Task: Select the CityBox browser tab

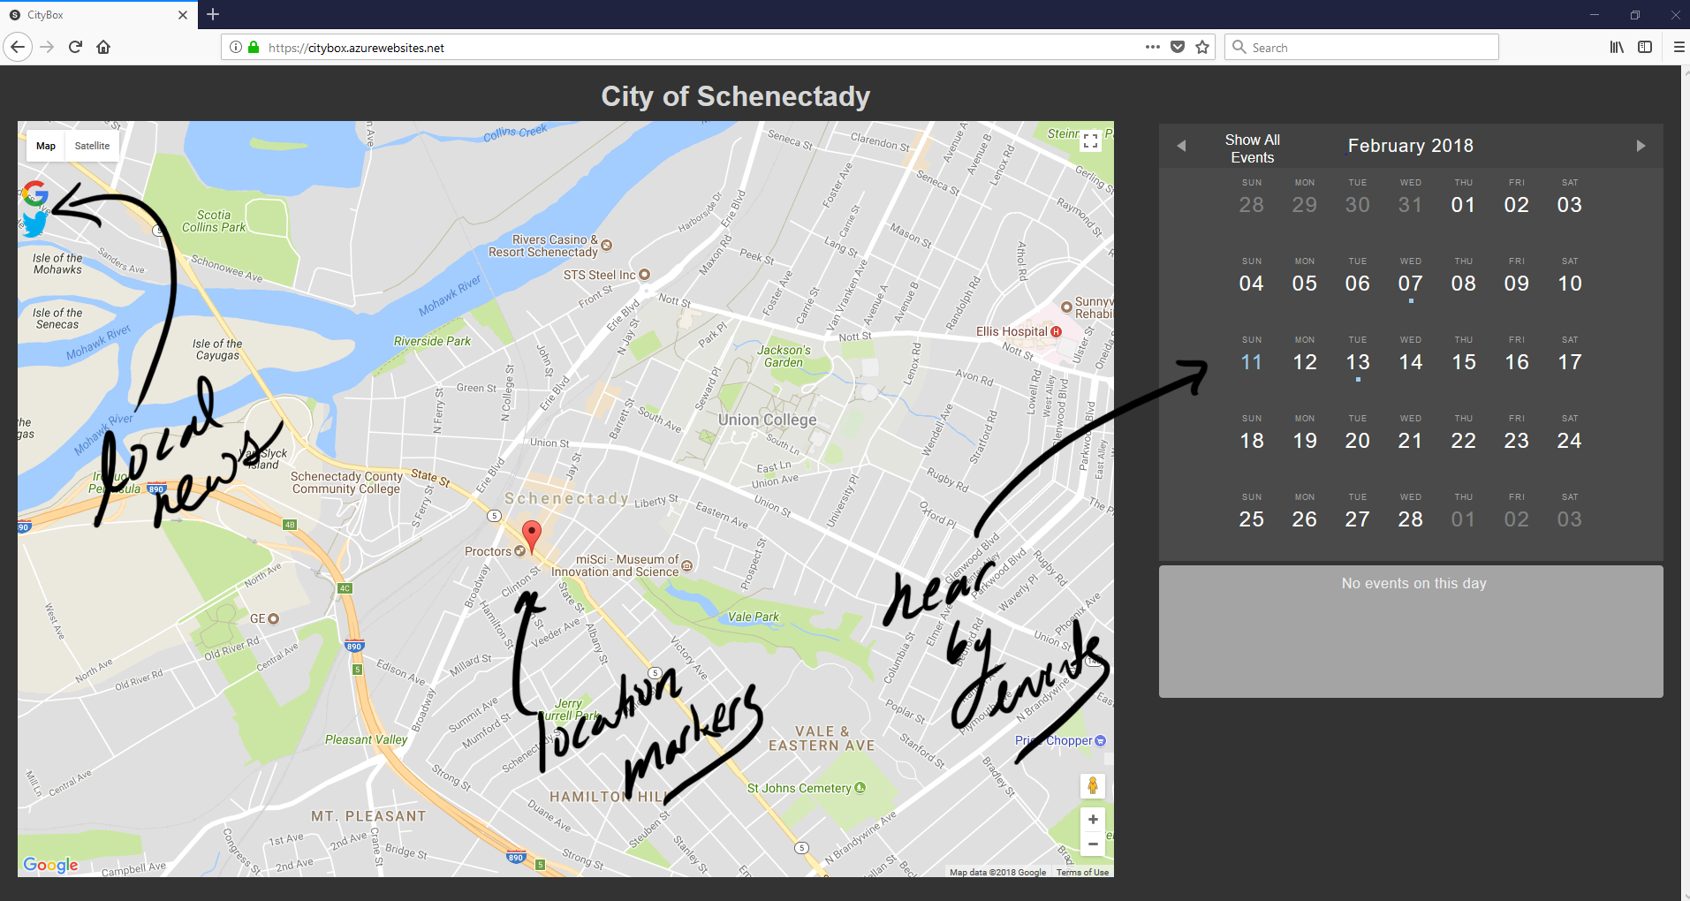Action: coord(97,15)
